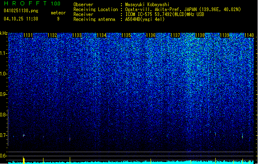Select the Ogata-vill. Akita-Pref. JAPAN location text

(x=183, y=9)
